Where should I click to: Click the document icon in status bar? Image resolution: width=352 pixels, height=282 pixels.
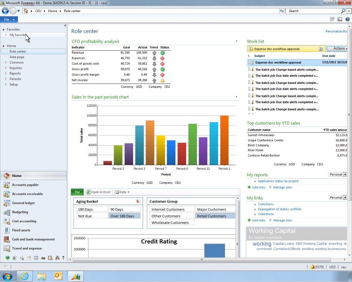[6, 267]
